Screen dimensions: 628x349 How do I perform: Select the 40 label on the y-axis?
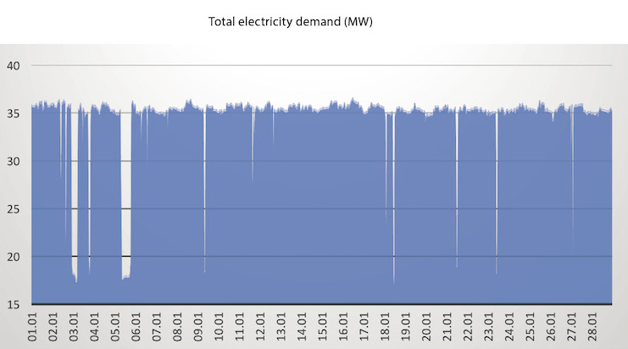click(13, 65)
